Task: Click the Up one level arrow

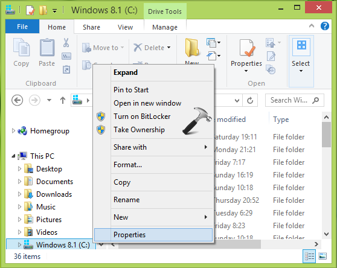Action: [x=63, y=100]
